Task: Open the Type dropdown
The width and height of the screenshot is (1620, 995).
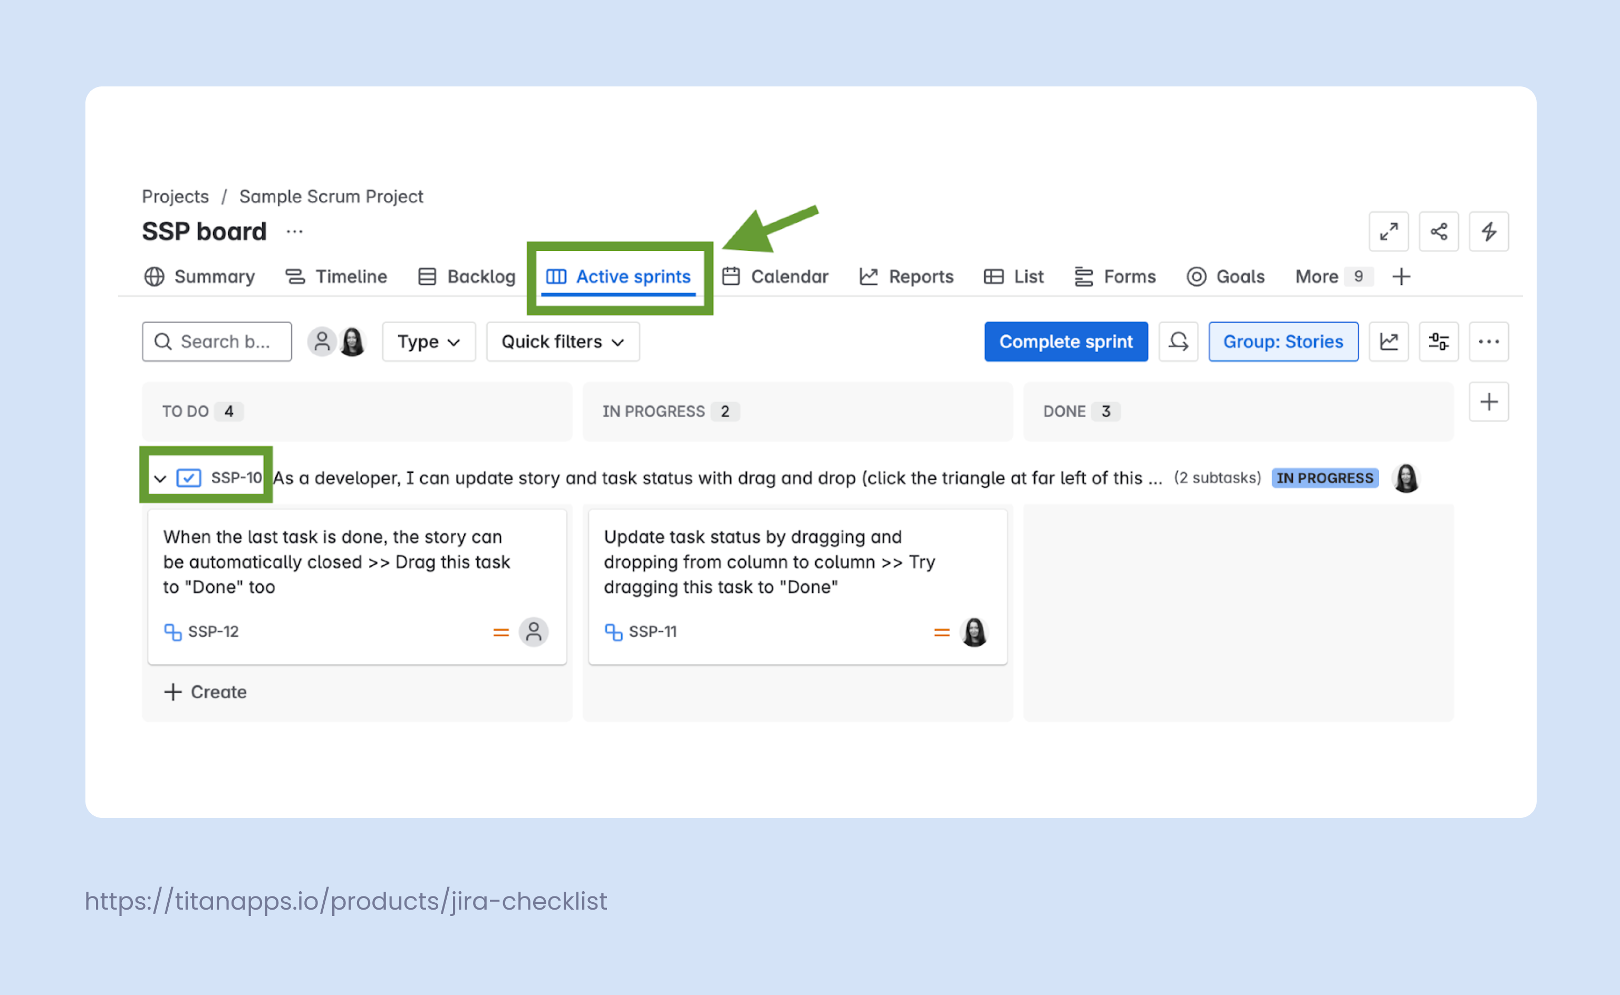Action: click(x=429, y=342)
